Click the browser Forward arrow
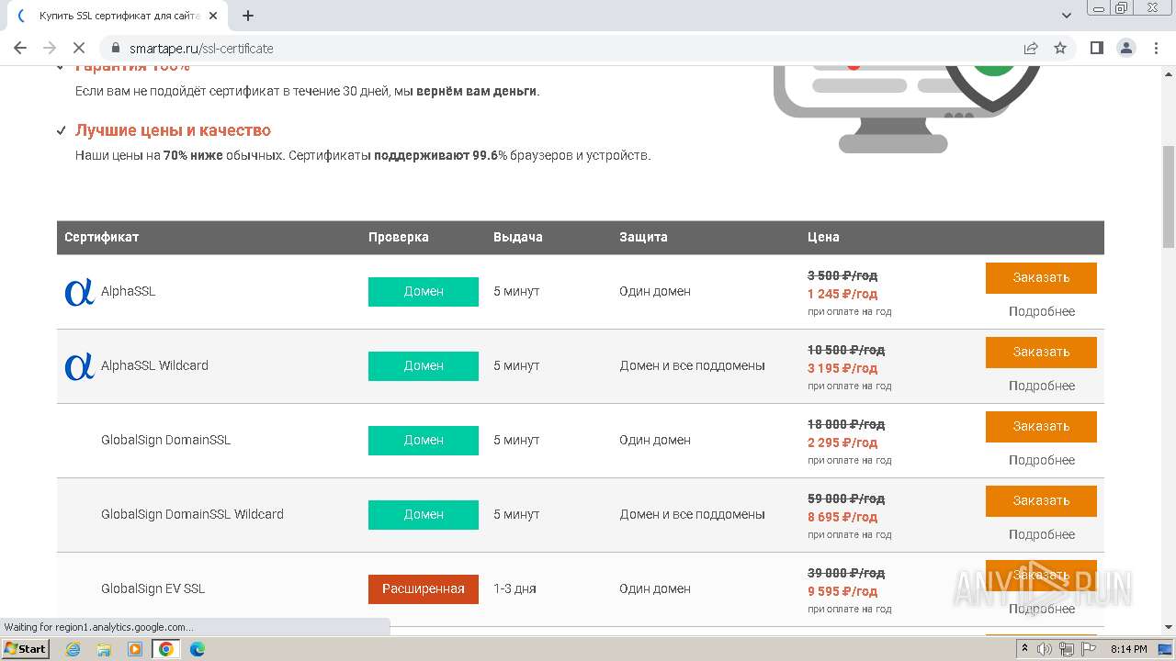The image size is (1176, 661). (x=50, y=48)
